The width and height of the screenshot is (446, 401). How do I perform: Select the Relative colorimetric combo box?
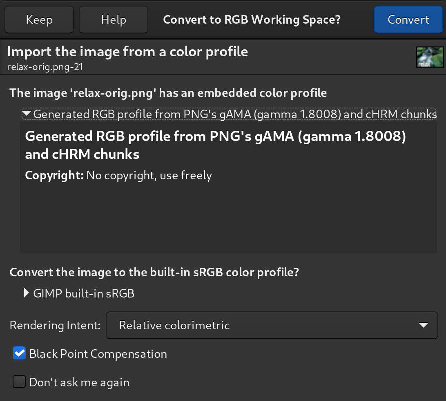coord(272,325)
